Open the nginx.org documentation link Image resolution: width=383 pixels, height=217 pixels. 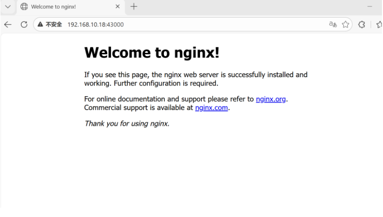pyautogui.click(x=270, y=99)
